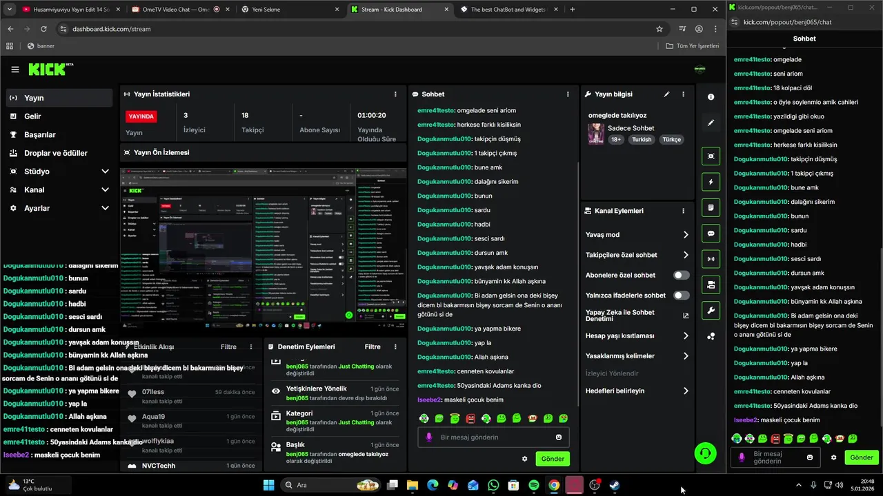
Task: Open the Etkinlik Akışı three-dot menu
Action: point(251,347)
